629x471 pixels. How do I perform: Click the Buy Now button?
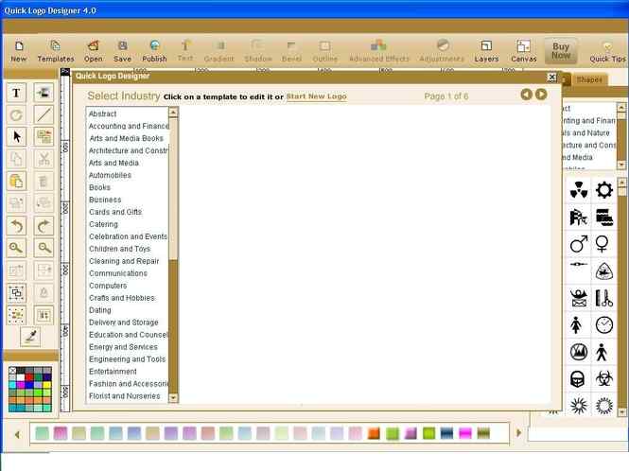(560, 51)
